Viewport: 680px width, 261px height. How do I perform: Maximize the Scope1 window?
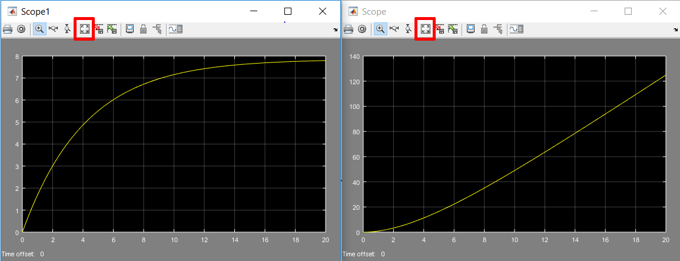pyautogui.click(x=287, y=12)
